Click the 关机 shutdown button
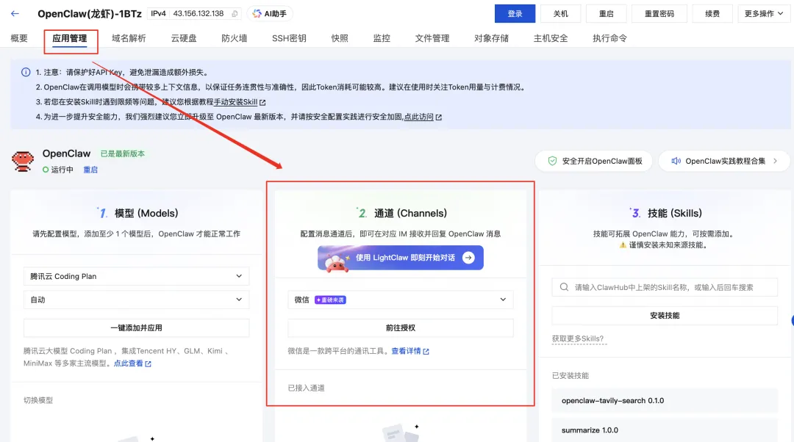 click(560, 14)
